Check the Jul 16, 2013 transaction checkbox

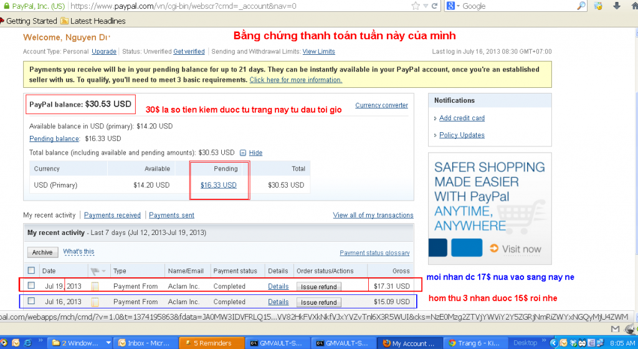click(x=31, y=301)
